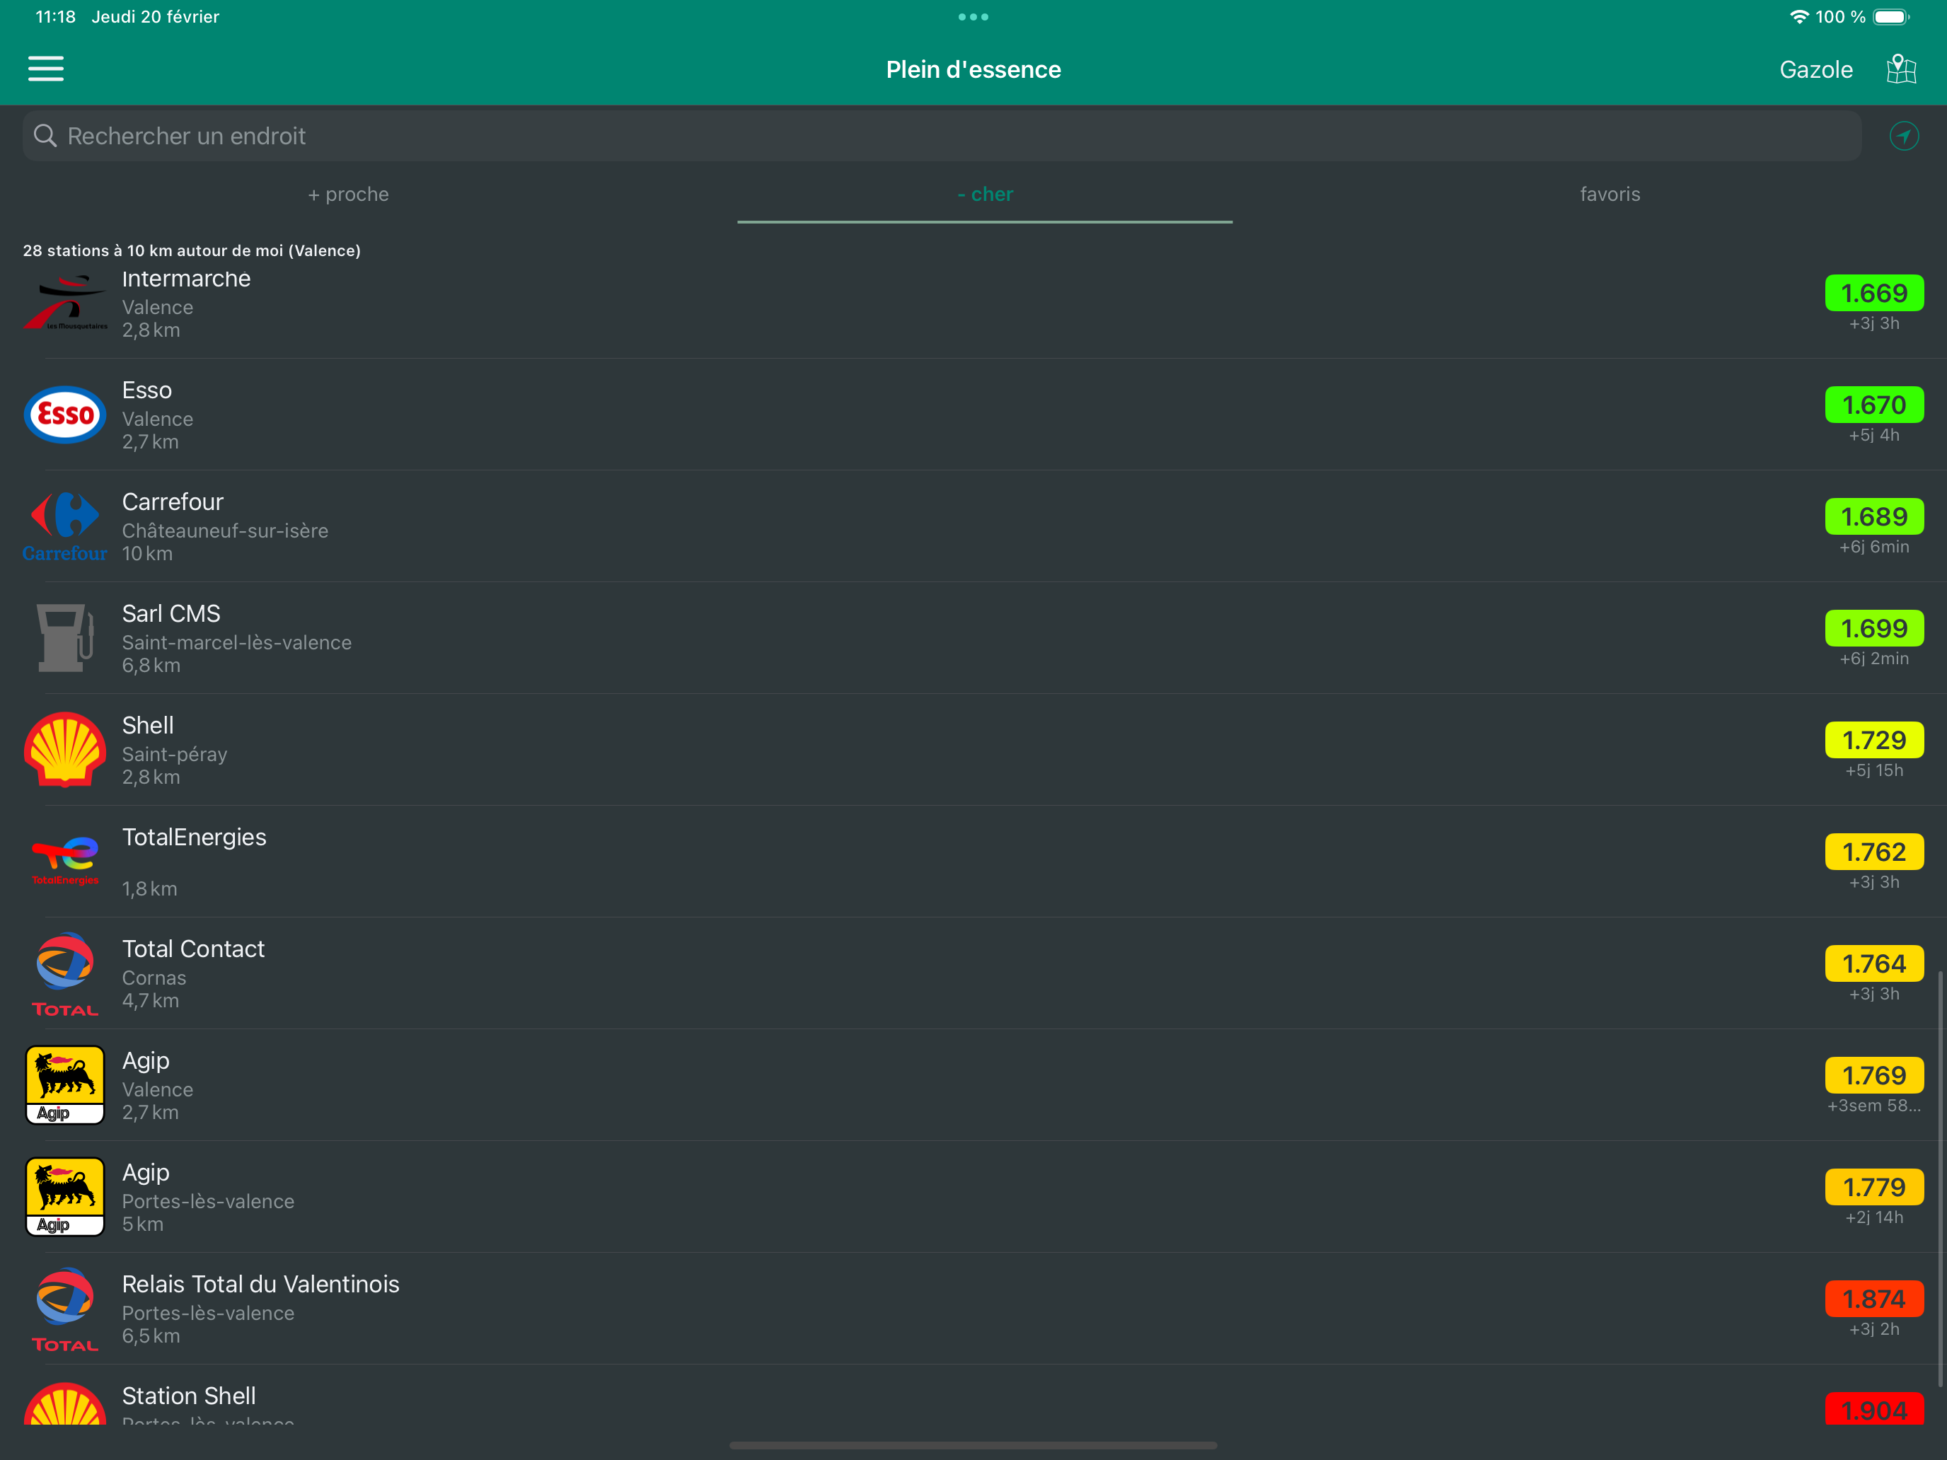Open Relais Total du Valentinois name
1947x1460 pixels.
[x=260, y=1284]
